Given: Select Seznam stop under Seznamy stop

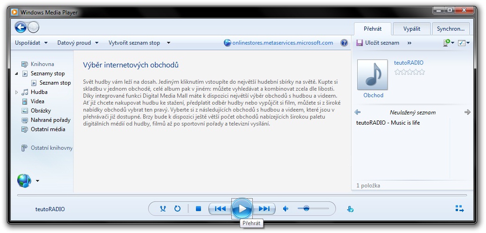Looking at the screenshot, I should (x=55, y=83).
